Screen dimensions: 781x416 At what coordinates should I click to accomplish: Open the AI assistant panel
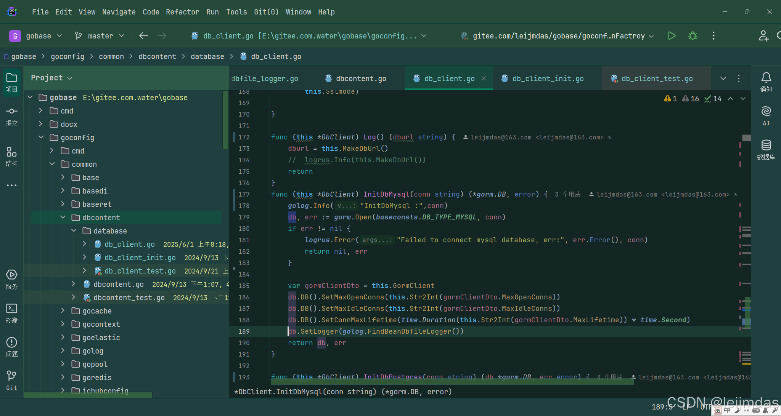click(766, 116)
